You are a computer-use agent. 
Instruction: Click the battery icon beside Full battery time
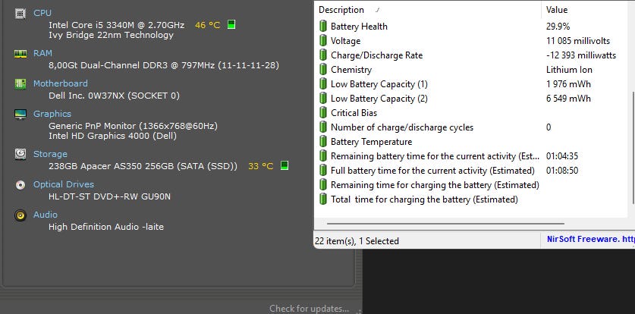322,171
